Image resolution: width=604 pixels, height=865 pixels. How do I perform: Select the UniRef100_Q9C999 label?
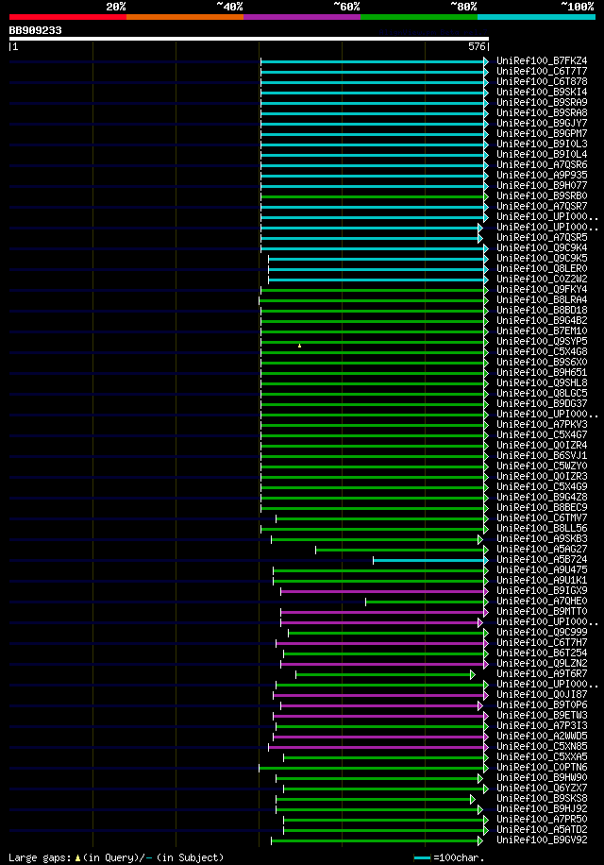click(542, 632)
